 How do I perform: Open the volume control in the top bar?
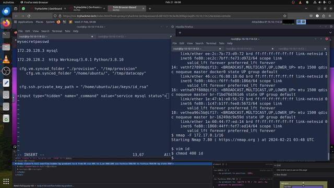click(320, 2)
